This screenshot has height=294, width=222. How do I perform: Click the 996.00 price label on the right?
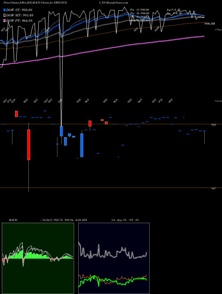210,24
